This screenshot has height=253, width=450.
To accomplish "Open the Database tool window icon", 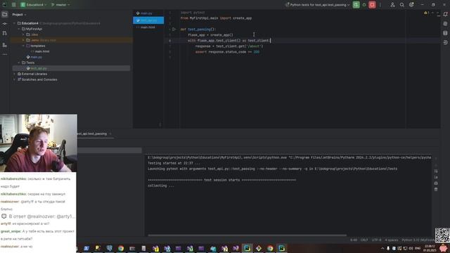I will click(x=445, y=33).
